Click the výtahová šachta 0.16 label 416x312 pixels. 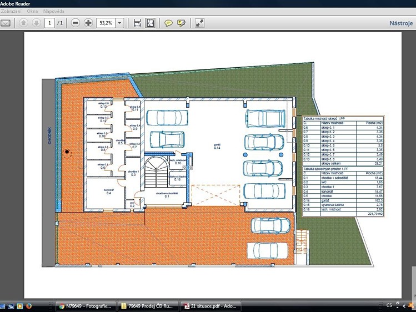pyautogui.click(x=178, y=178)
